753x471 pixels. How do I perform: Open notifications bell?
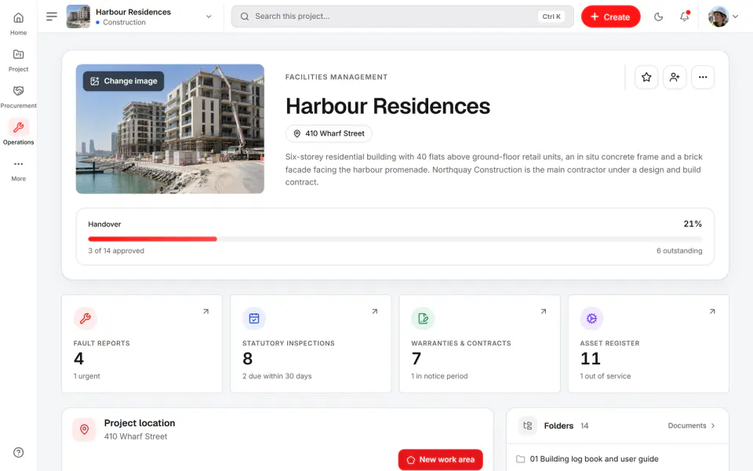684,16
